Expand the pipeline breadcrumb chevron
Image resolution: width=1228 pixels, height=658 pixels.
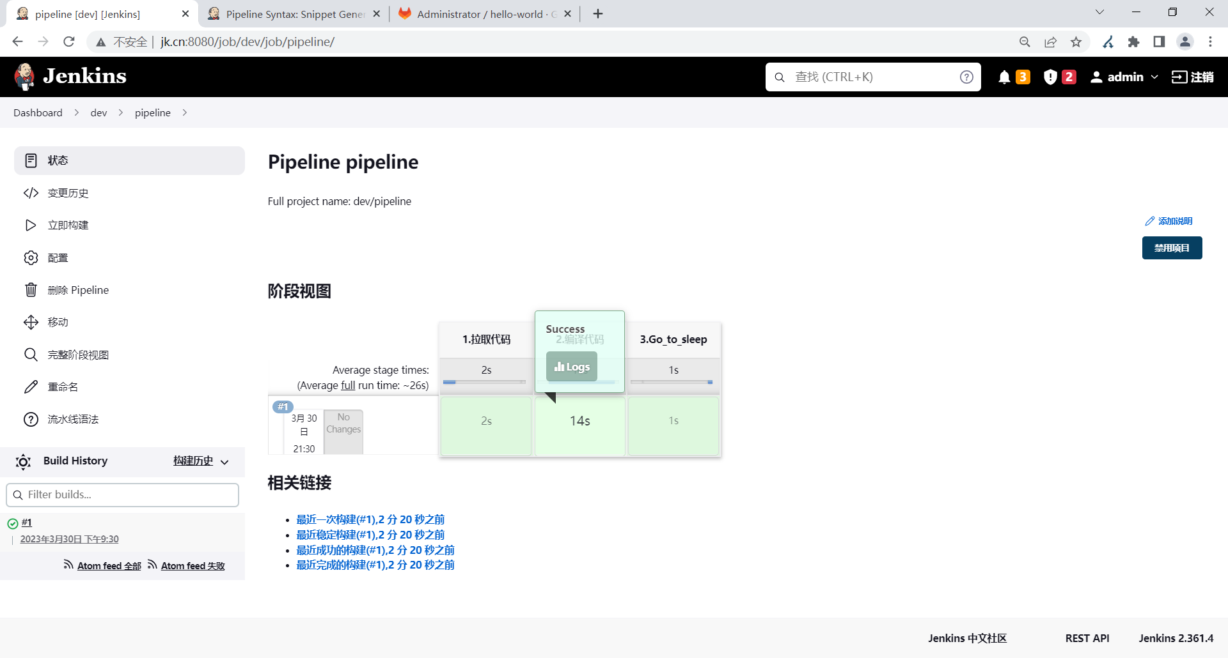tap(185, 112)
